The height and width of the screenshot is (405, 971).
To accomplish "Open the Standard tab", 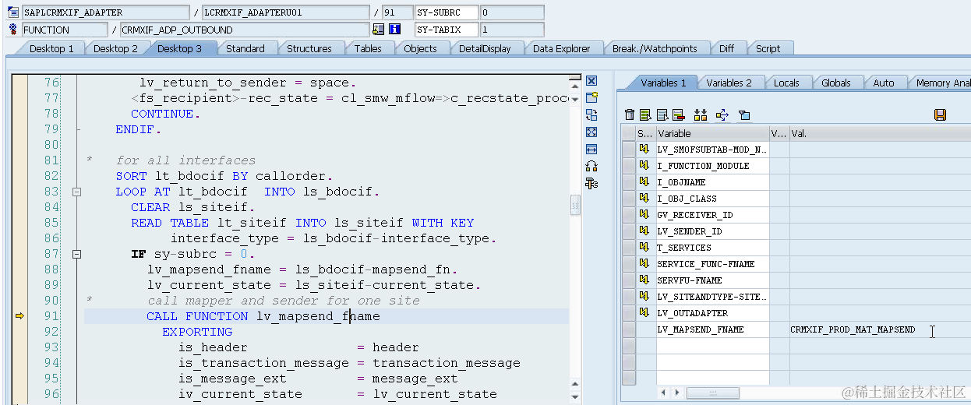I will [x=245, y=48].
